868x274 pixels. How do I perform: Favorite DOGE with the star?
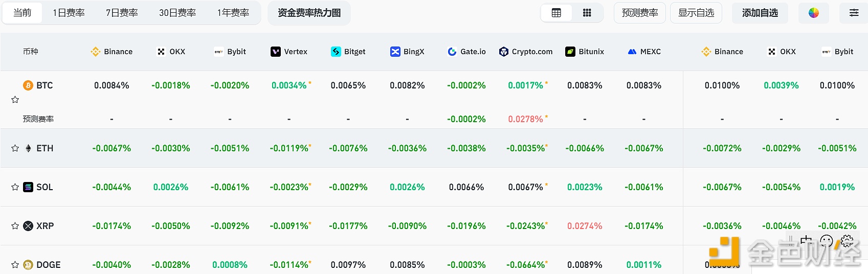pyautogui.click(x=15, y=265)
